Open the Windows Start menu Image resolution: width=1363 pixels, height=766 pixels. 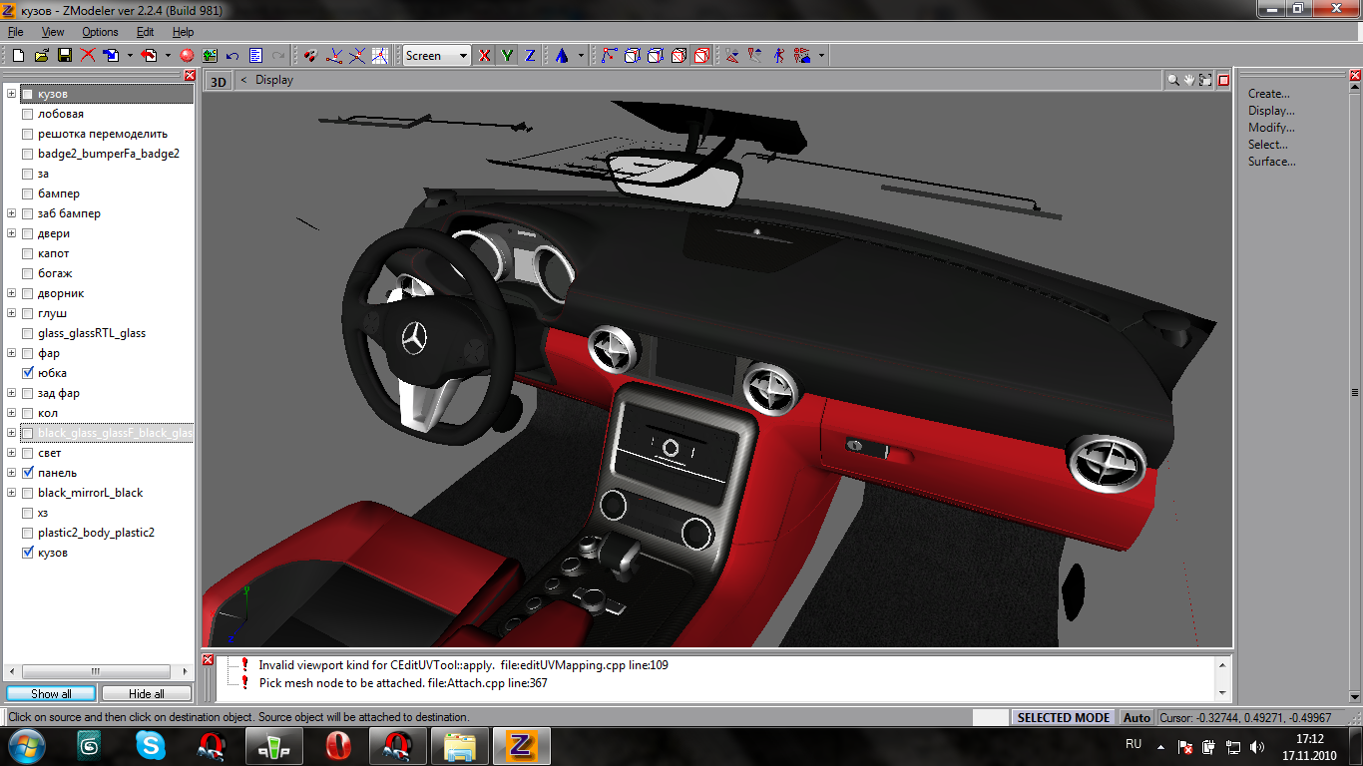25,745
